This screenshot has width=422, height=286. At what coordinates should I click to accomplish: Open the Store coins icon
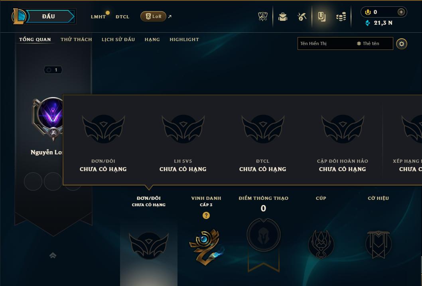point(341,17)
